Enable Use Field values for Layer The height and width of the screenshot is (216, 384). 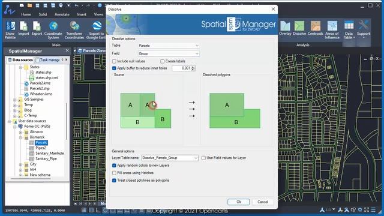(203, 158)
